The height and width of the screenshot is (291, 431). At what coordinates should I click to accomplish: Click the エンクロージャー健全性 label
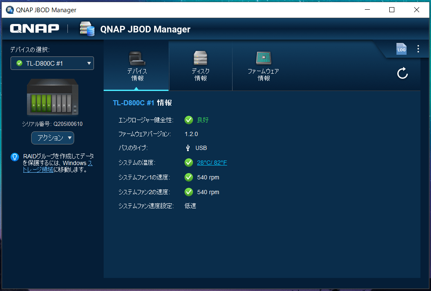146,120
